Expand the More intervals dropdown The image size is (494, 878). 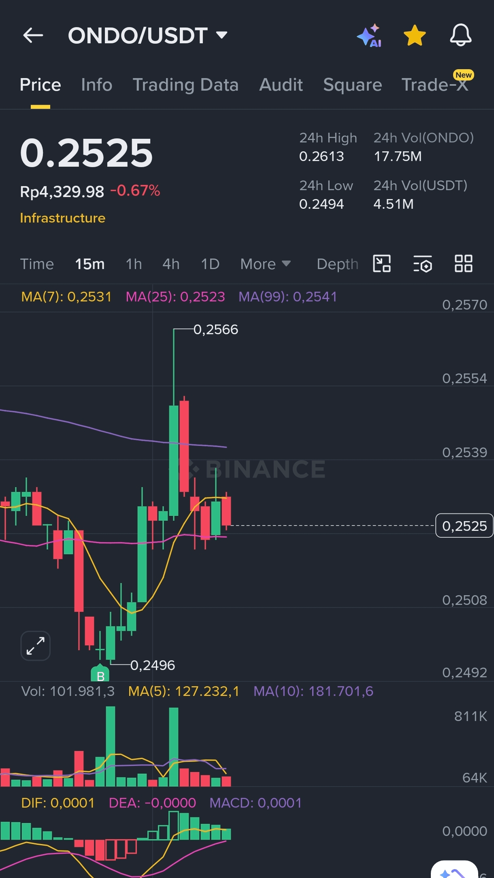pyautogui.click(x=266, y=264)
